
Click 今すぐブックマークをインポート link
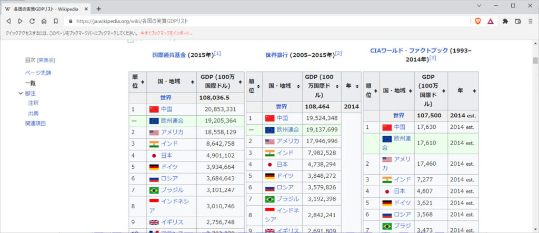coord(166,33)
